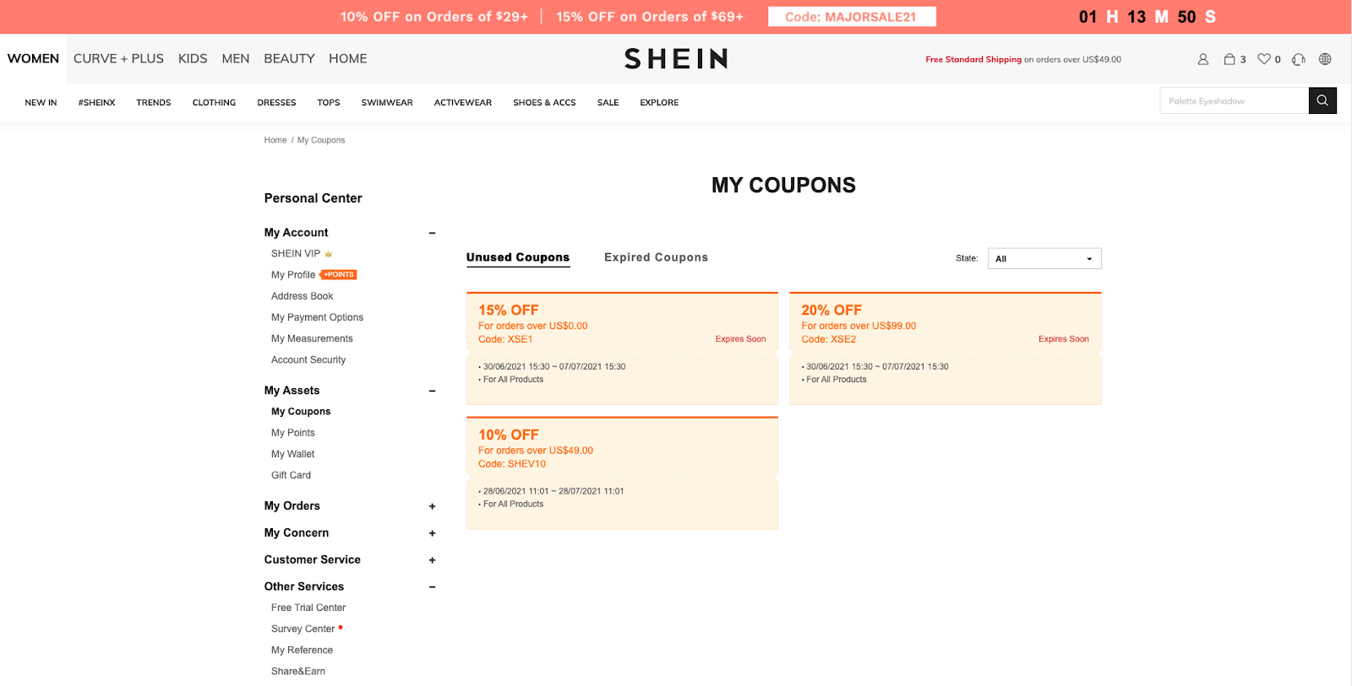Select the SWIMWEAR category
This screenshot has width=1352, height=686.
[387, 102]
